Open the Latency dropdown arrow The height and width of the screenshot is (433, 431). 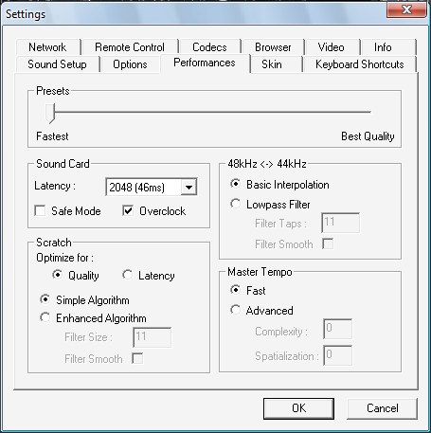pos(189,187)
